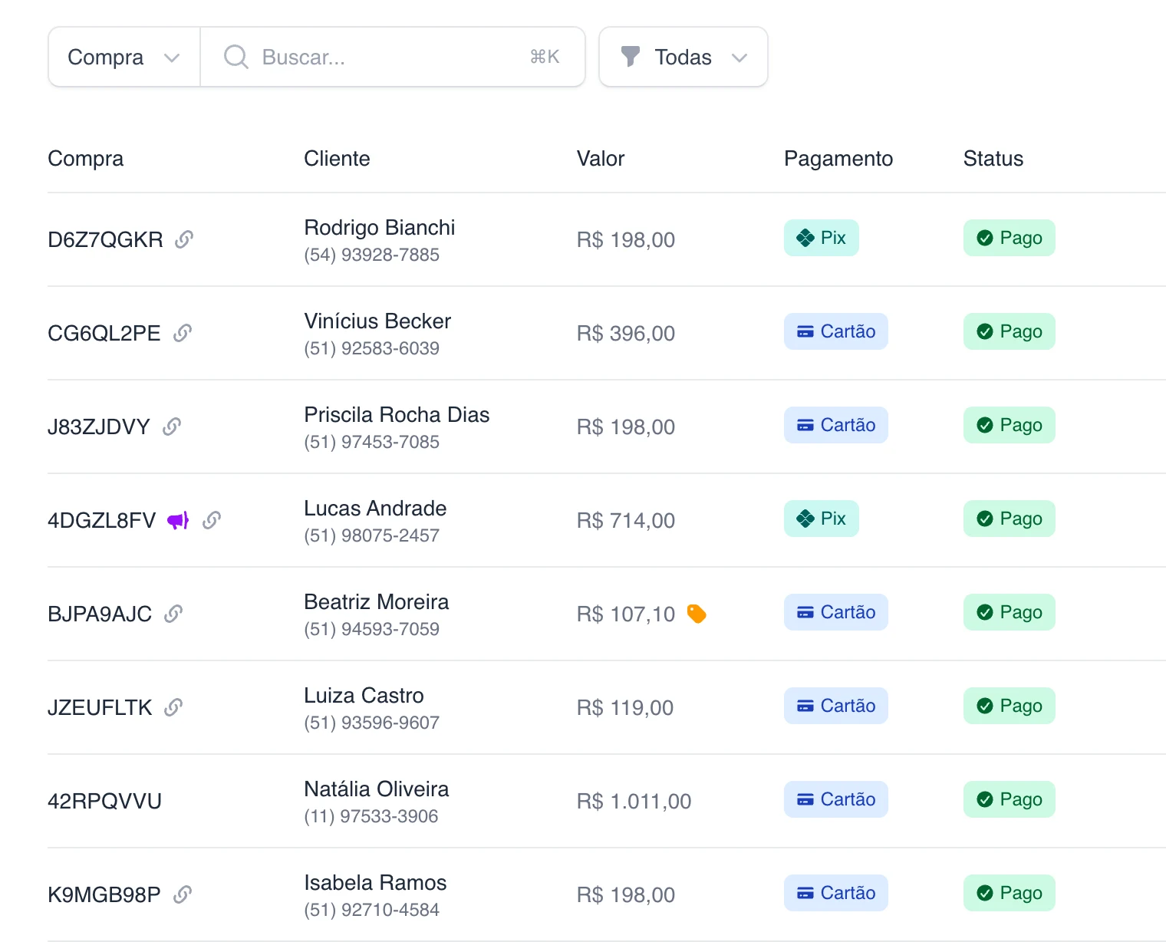Click the funnel filter icon

(631, 57)
